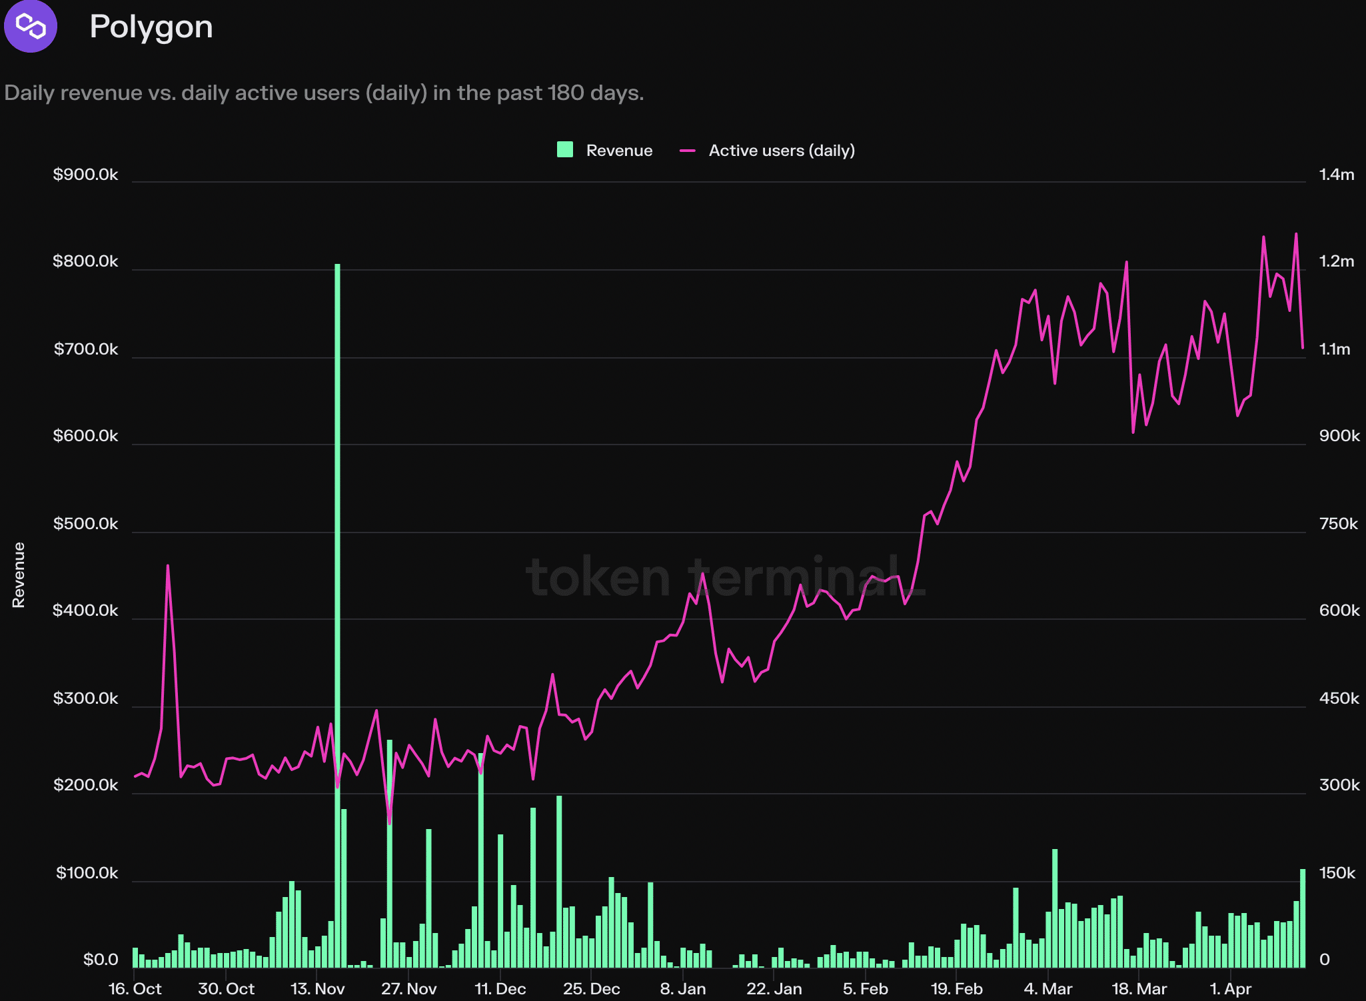Click the $700.0k left axis label
The image size is (1366, 1001).
[86, 349]
